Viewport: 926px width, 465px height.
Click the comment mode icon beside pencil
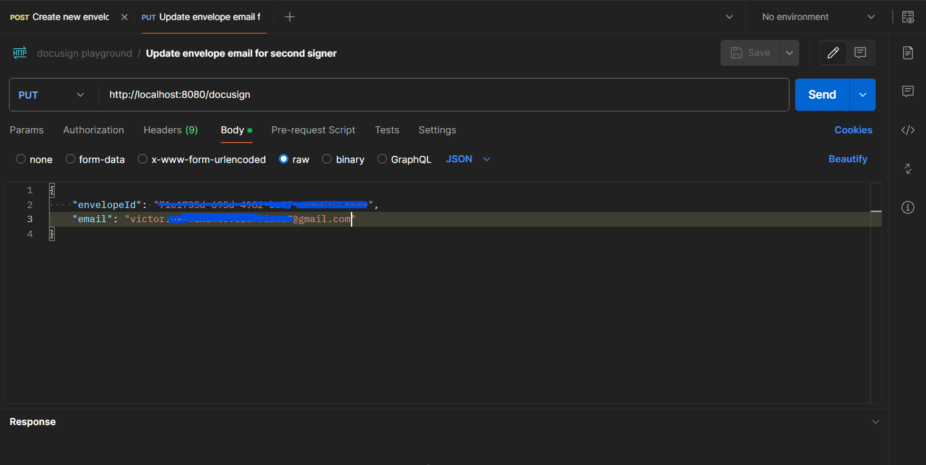coord(860,53)
